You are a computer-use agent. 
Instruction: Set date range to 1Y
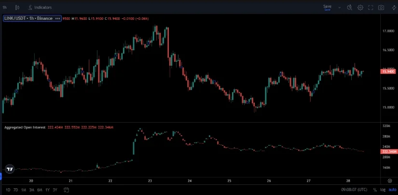pos(47,190)
